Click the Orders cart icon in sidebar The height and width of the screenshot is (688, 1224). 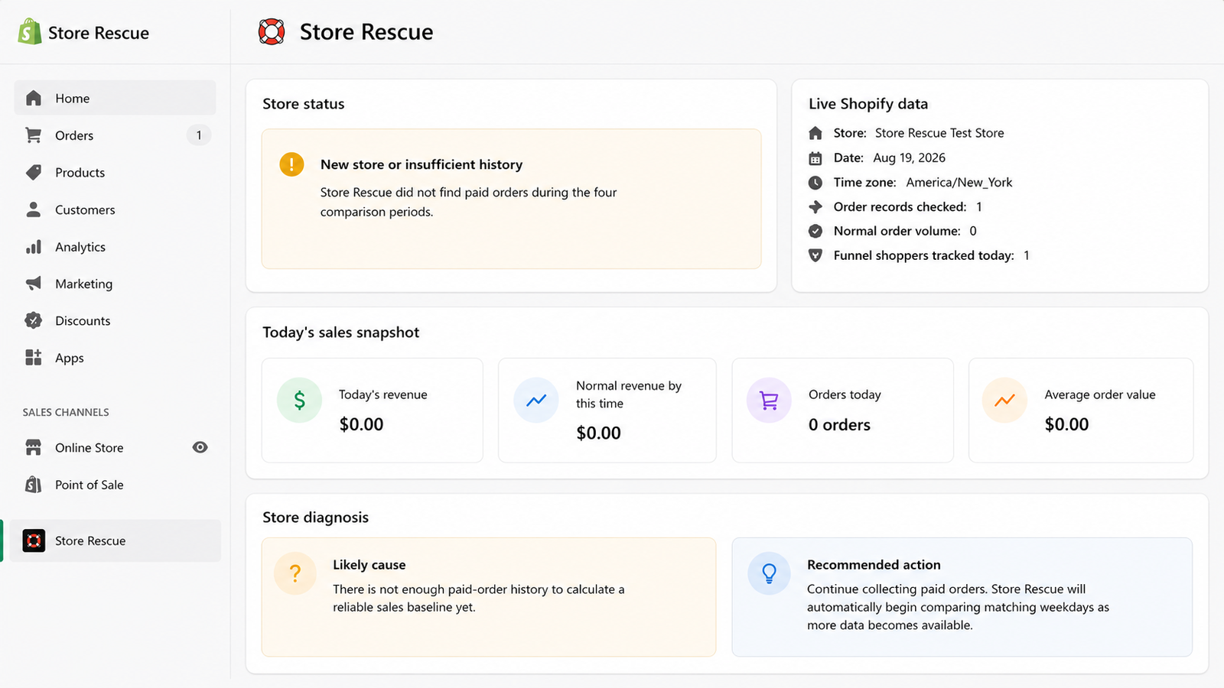(x=34, y=135)
